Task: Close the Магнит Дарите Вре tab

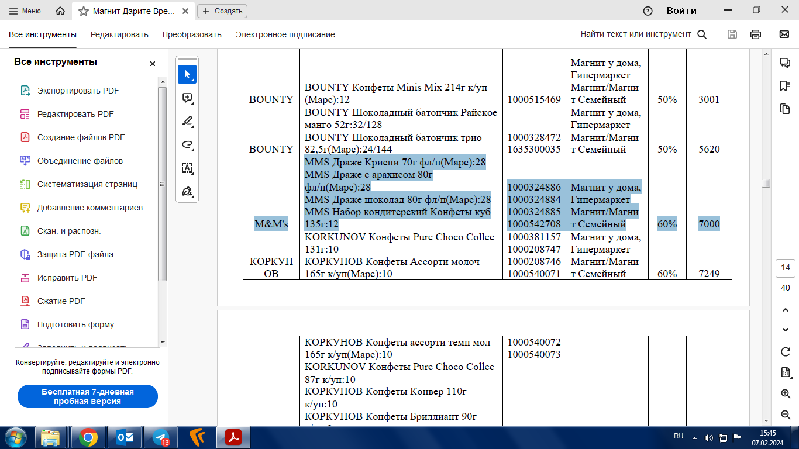Action: (186, 11)
